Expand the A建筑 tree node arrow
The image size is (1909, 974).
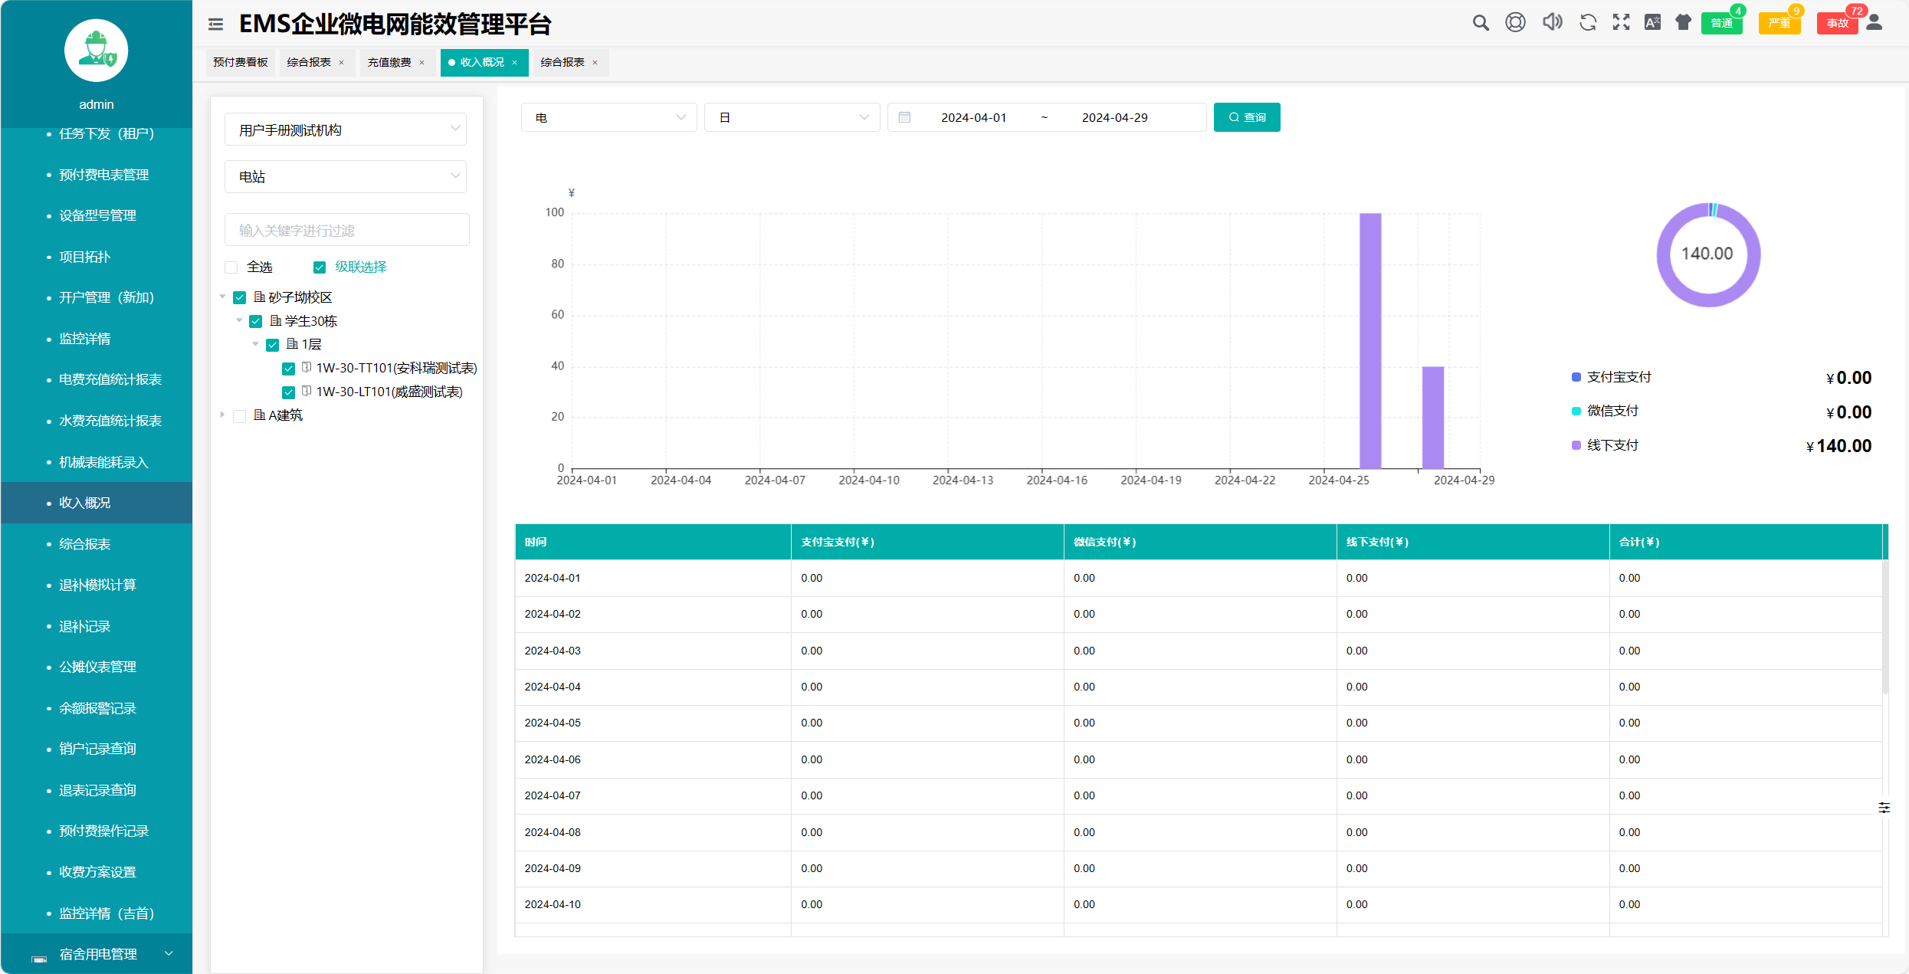click(x=223, y=415)
